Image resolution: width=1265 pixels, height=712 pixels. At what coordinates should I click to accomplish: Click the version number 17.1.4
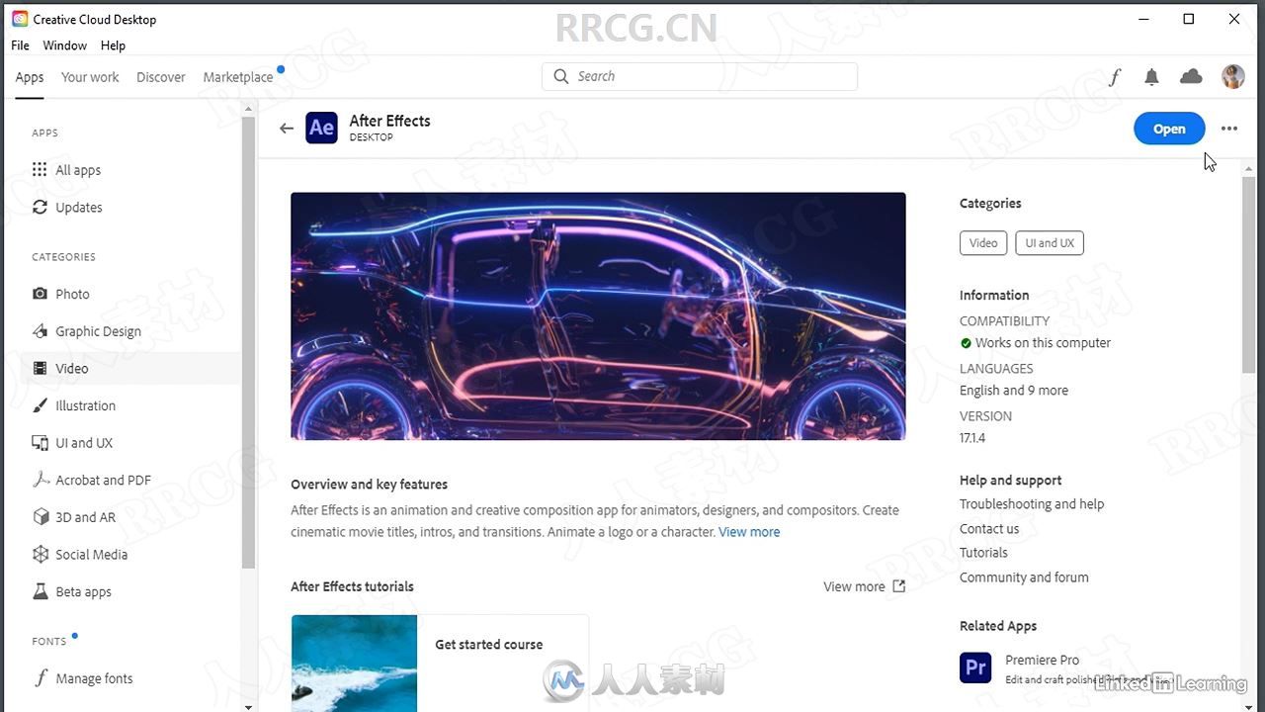click(972, 438)
